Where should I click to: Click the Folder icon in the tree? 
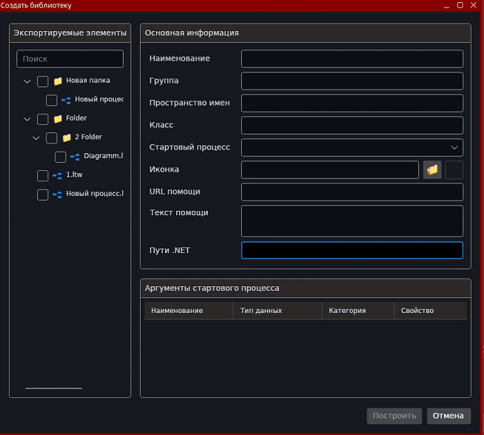(x=58, y=119)
